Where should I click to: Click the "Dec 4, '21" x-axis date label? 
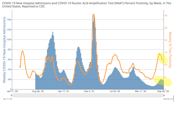[89, 91]
